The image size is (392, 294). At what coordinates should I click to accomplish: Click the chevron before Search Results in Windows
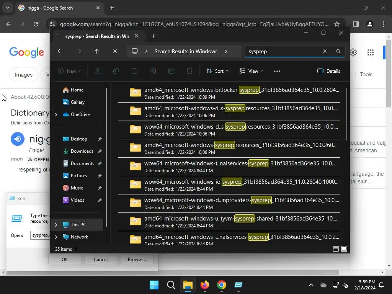146,51
